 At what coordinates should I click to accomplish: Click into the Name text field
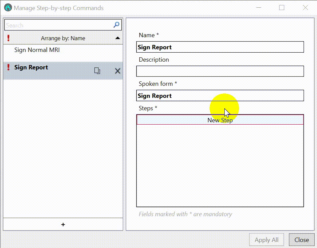pos(220,47)
